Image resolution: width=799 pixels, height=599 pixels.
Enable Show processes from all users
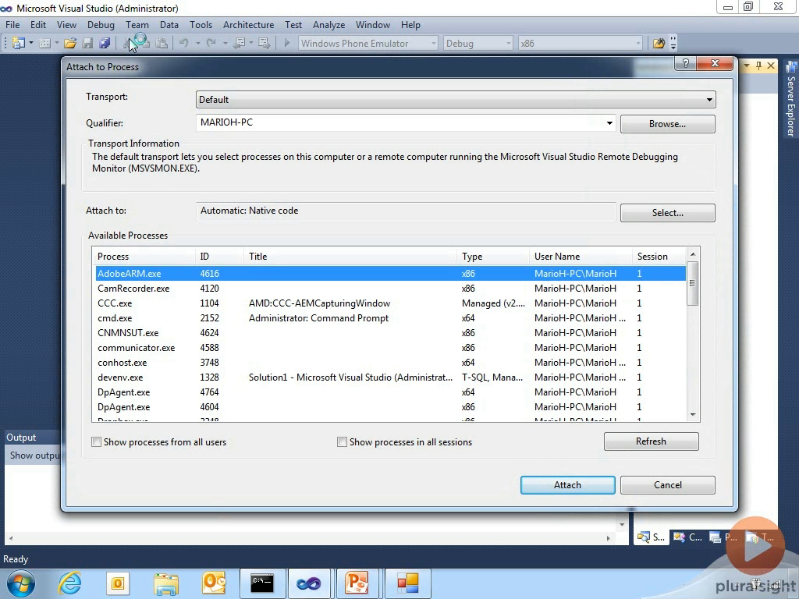(96, 442)
